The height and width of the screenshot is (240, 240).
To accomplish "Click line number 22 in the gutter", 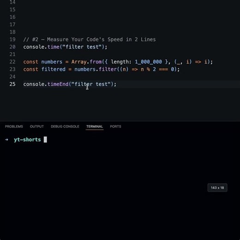I will [12, 62].
